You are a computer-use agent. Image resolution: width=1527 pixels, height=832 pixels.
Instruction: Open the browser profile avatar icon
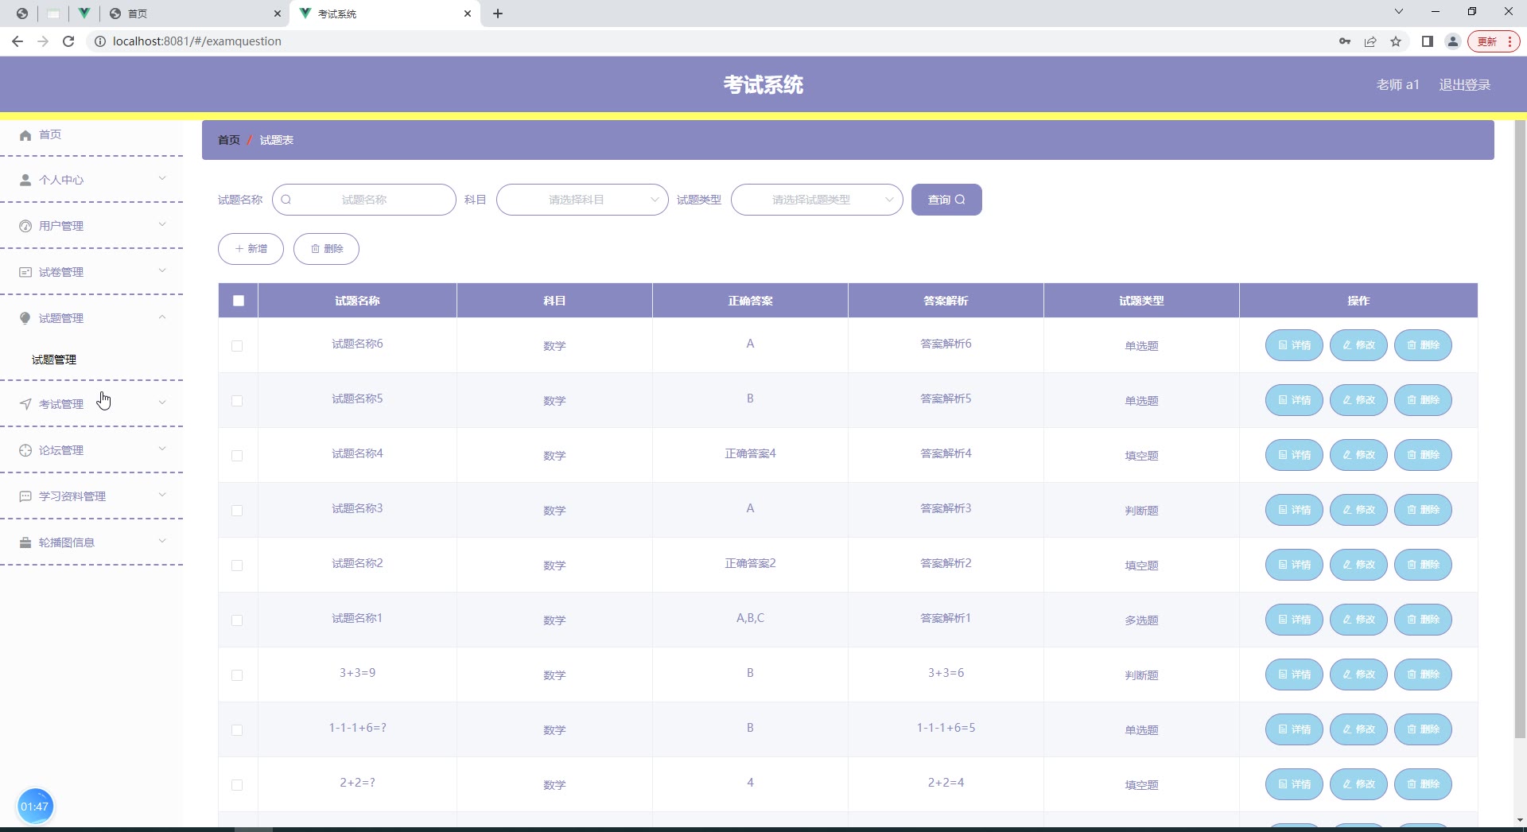[1452, 41]
